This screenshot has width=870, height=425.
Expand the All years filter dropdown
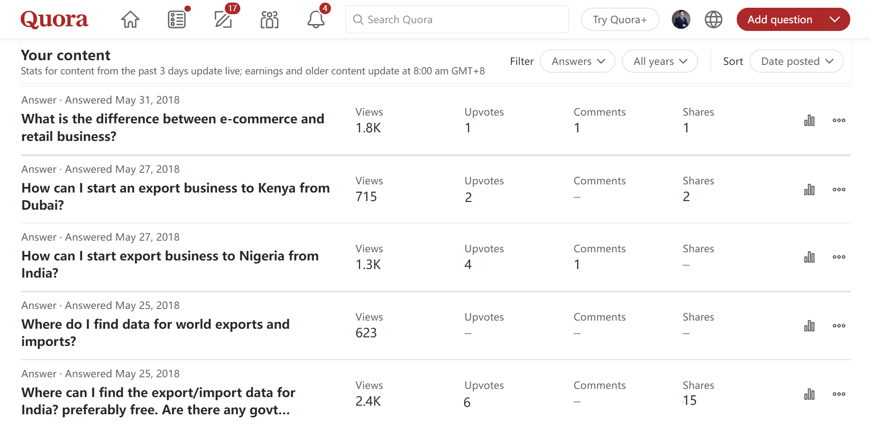(x=659, y=61)
